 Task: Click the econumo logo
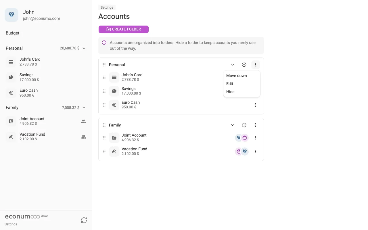[22, 216]
